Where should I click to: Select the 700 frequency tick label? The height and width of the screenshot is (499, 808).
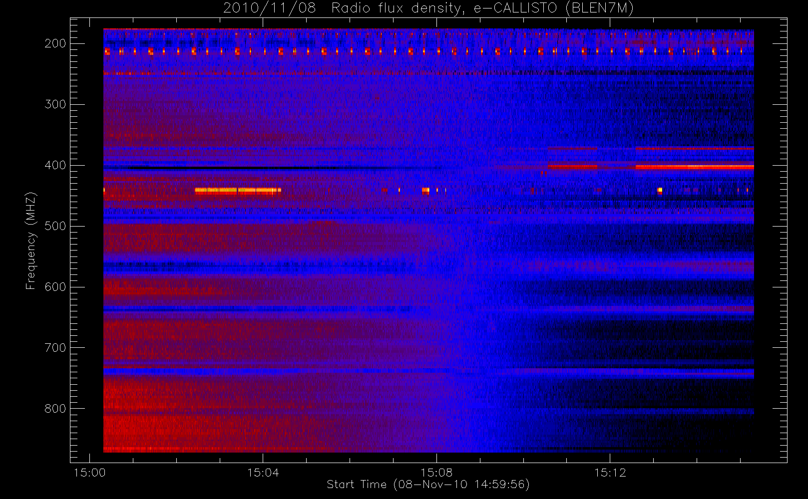click(x=55, y=348)
